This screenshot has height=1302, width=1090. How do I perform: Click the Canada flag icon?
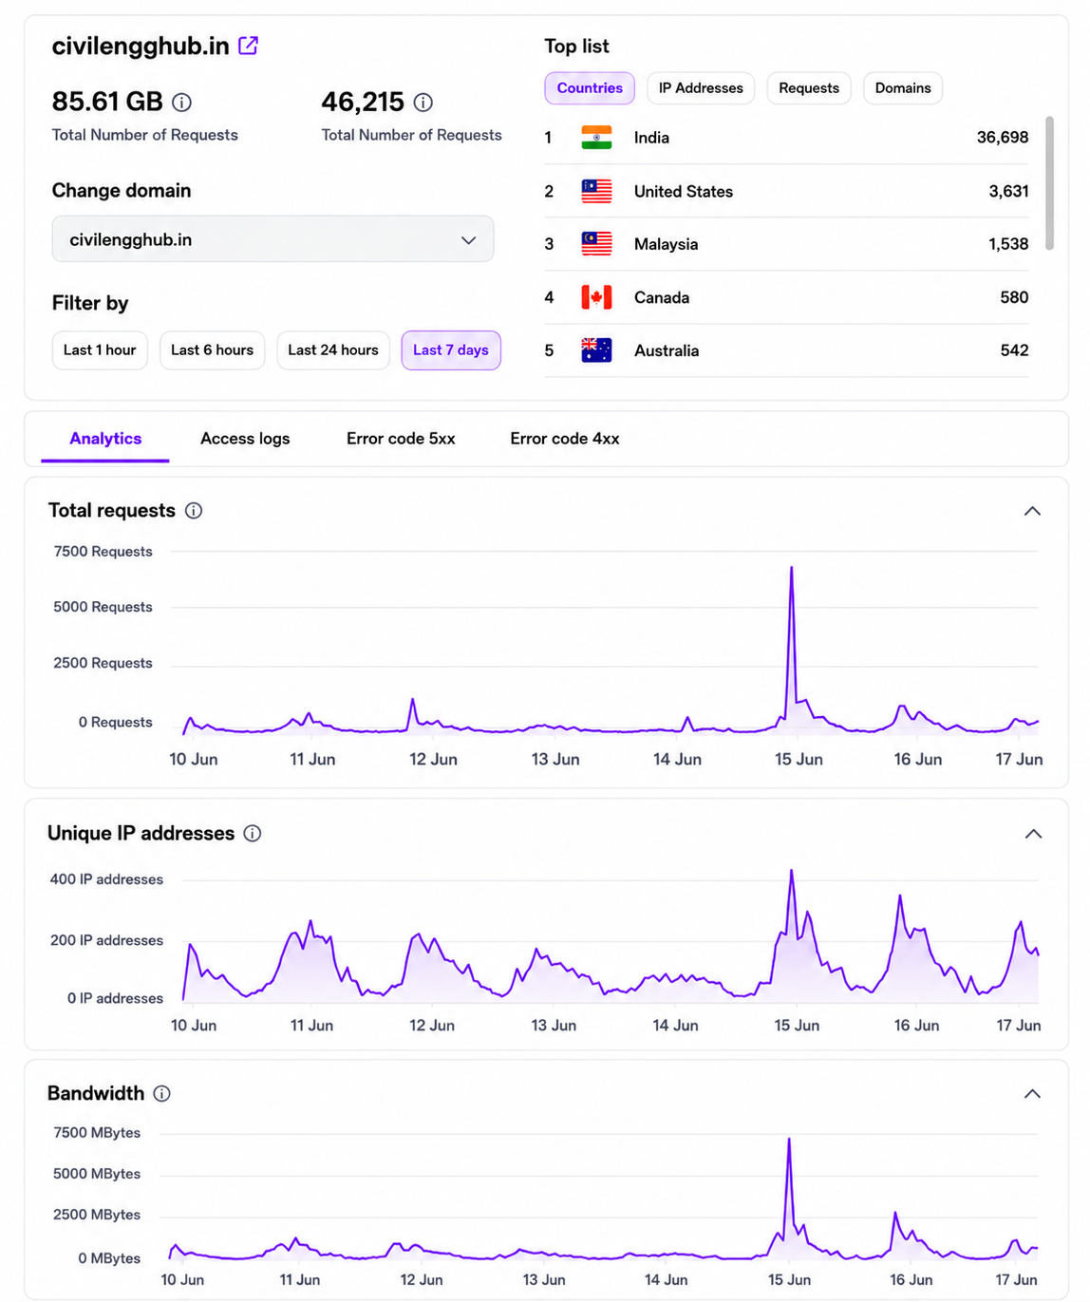click(596, 297)
